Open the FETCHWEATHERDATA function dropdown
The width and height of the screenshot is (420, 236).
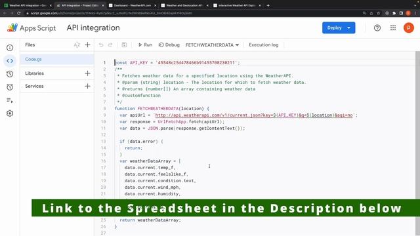[x=212, y=45]
